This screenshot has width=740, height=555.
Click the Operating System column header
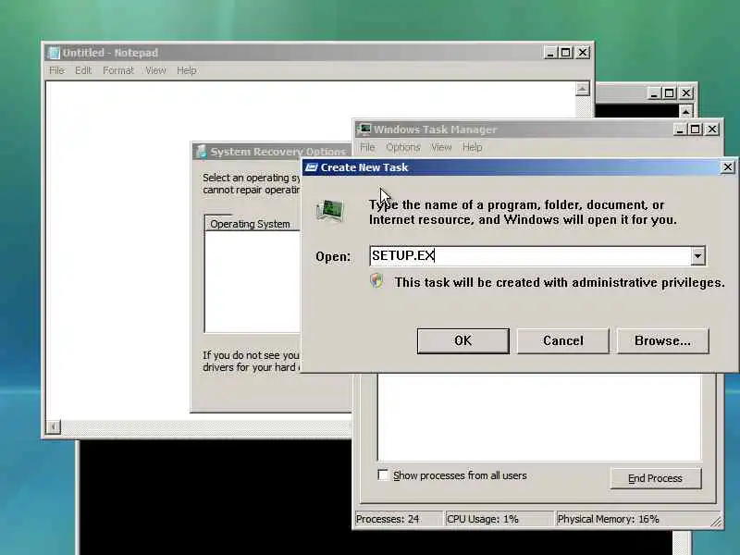click(x=252, y=224)
